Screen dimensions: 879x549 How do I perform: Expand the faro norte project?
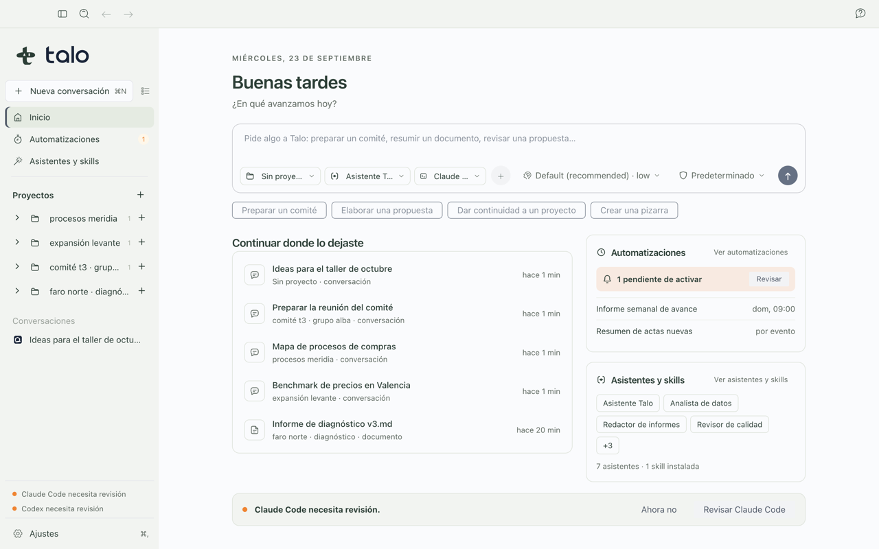[17, 291]
